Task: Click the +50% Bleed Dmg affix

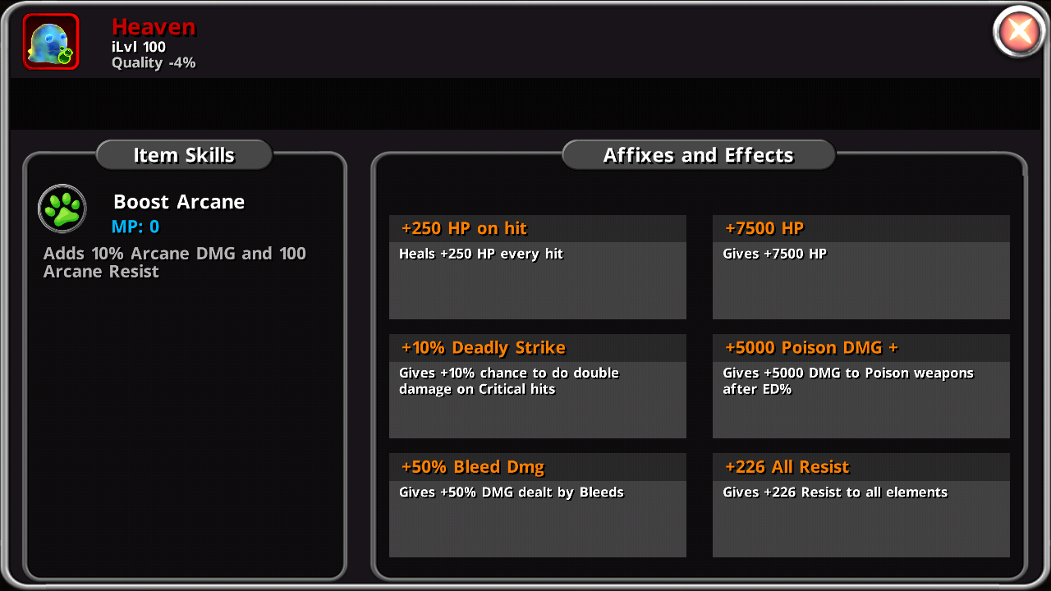Action: (x=538, y=506)
